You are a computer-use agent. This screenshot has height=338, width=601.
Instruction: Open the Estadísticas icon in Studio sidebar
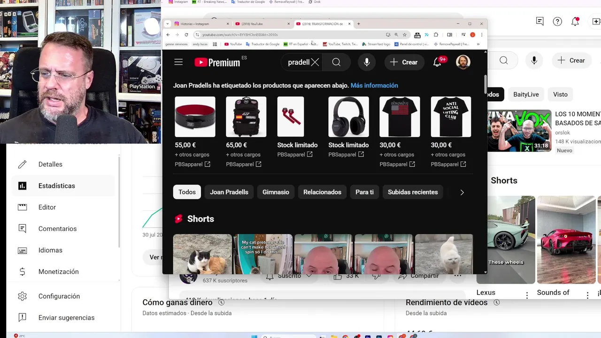(x=22, y=186)
